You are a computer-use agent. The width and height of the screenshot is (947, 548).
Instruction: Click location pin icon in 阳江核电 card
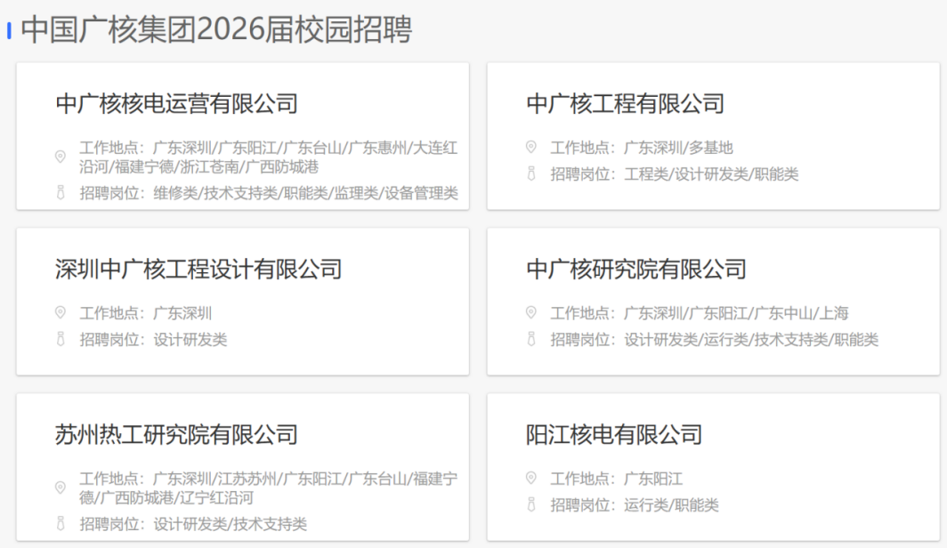530,478
